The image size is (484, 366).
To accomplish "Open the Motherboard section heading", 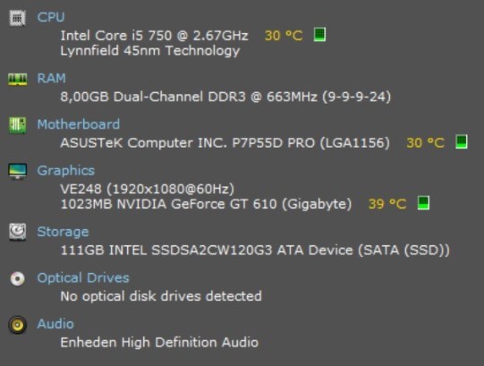I will 79,124.
